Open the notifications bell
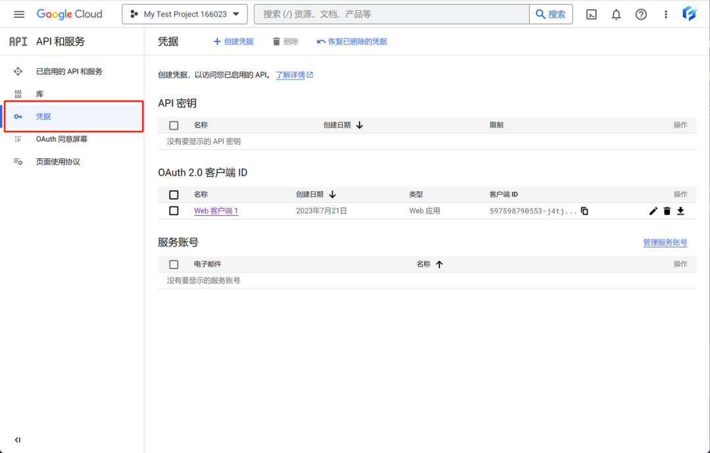The width and height of the screenshot is (710, 453). pyautogui.click(x=616, y=14)
